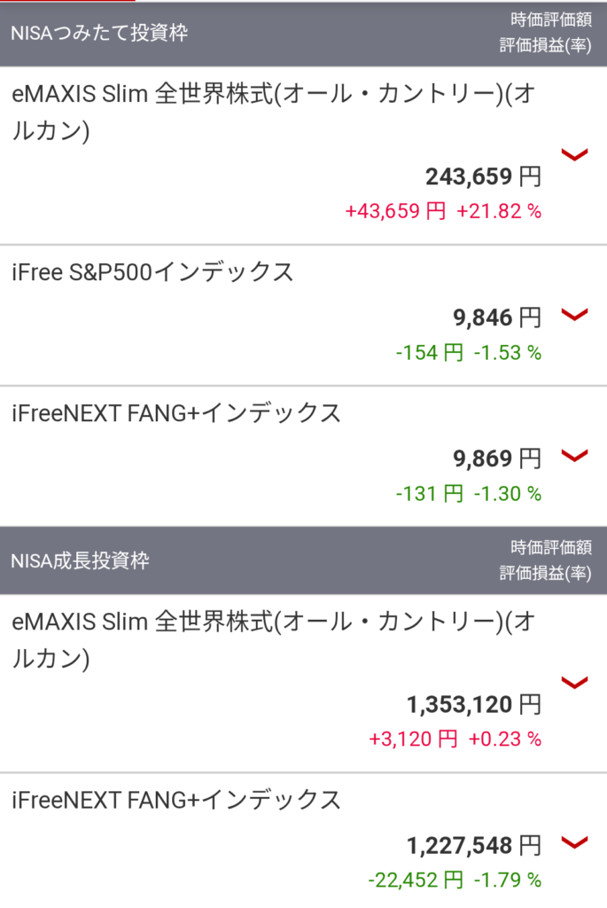Image resolution: width=607 pixels, height=908 pixels.
Task: Open the iFreeNEXT FANG+ fund name in つみたて投資枠
Action: click(176, 413)
